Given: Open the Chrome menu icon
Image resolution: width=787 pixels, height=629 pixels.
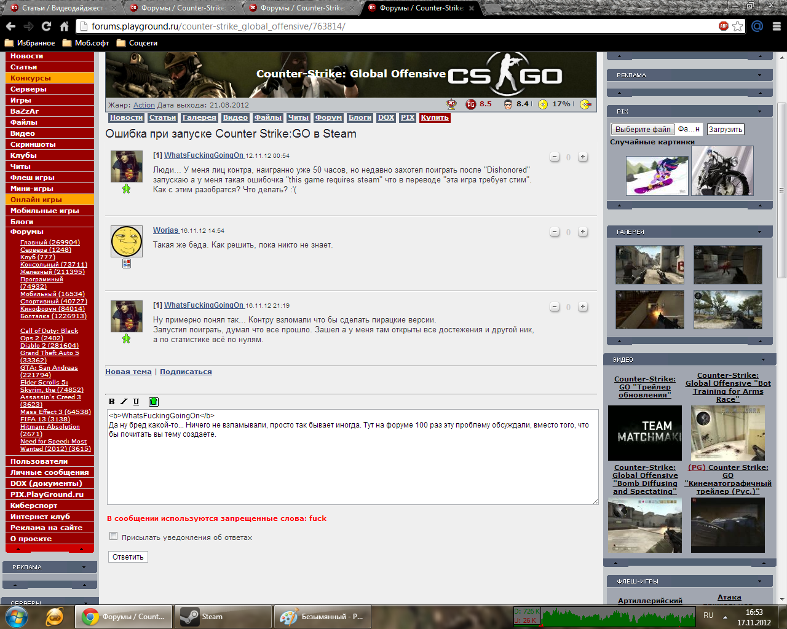Looking at the screenshot, I should coord(777,26).
